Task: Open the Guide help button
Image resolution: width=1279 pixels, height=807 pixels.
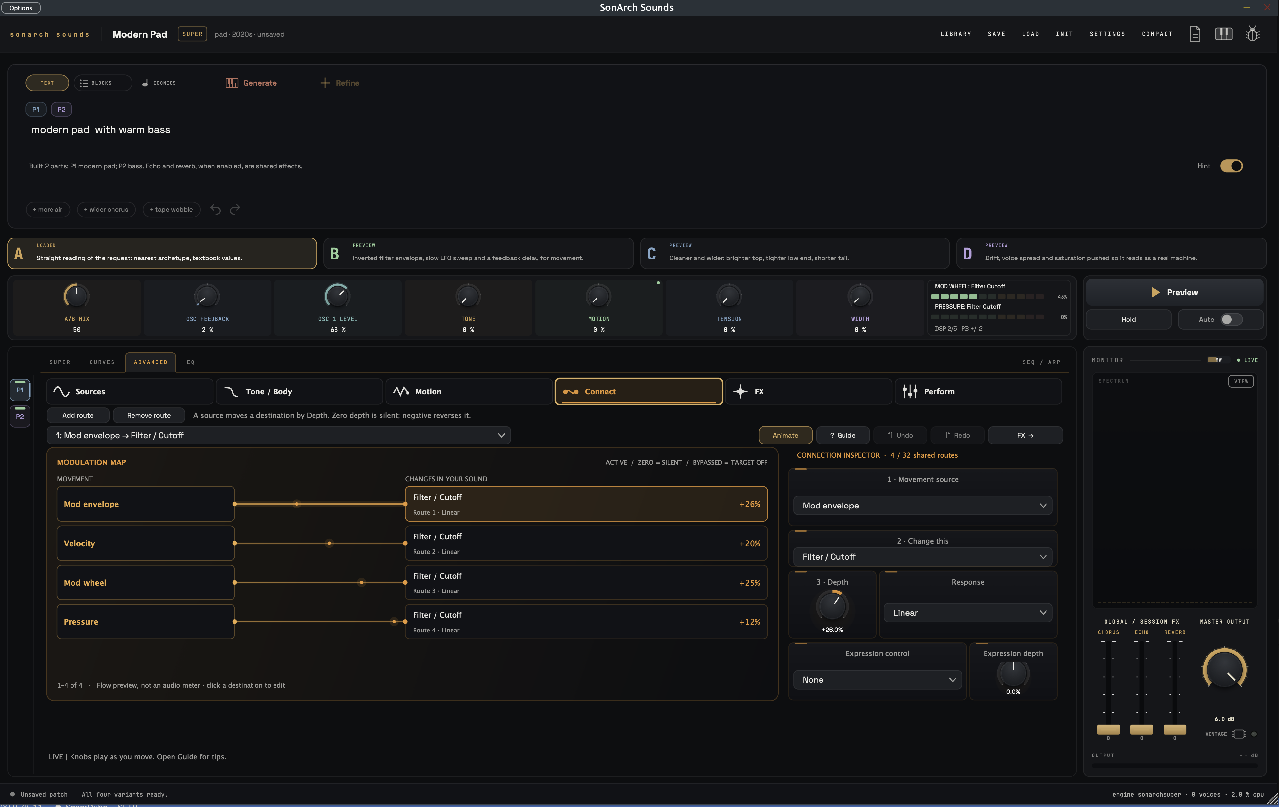Action: (x=843, y=435)
